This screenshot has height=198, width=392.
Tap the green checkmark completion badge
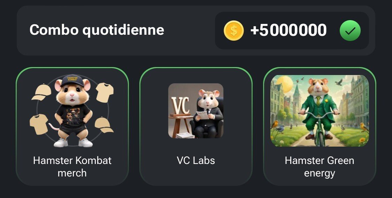pos(350,31)
